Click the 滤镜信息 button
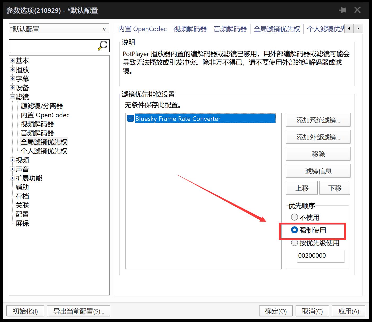The width and height of the screenshot is (372, 322). click(318, 171)
